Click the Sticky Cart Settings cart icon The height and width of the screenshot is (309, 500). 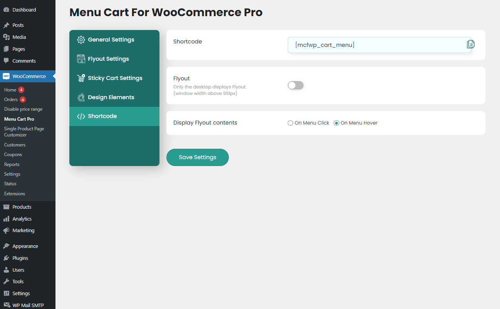click(x=81, y=78)
